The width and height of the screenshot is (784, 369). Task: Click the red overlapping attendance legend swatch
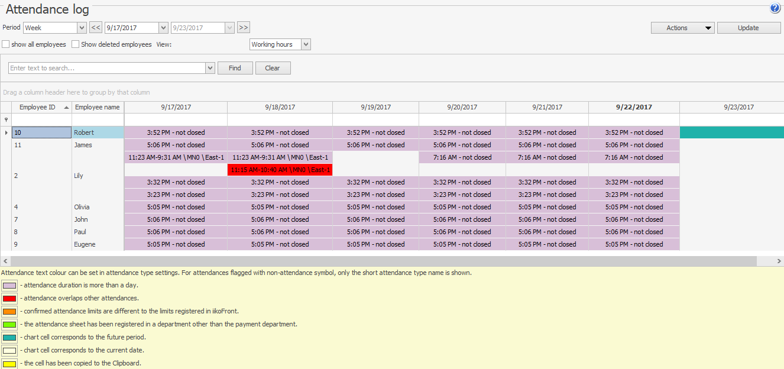click(9, 299)
